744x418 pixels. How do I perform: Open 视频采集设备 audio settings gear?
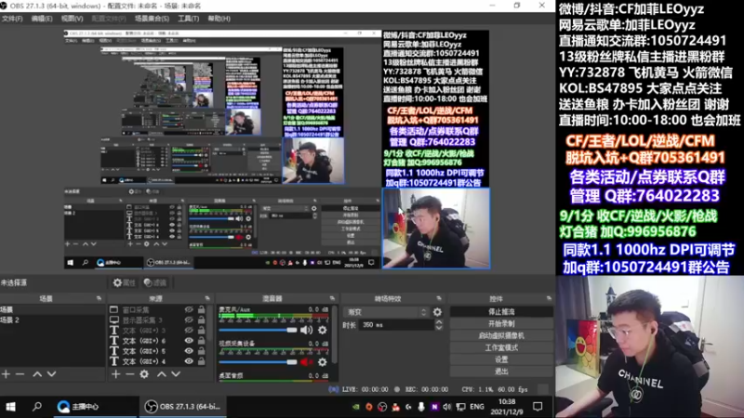322,362
